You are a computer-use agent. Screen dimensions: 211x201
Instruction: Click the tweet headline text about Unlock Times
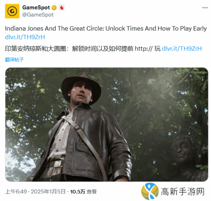click(x=106, y=29)
